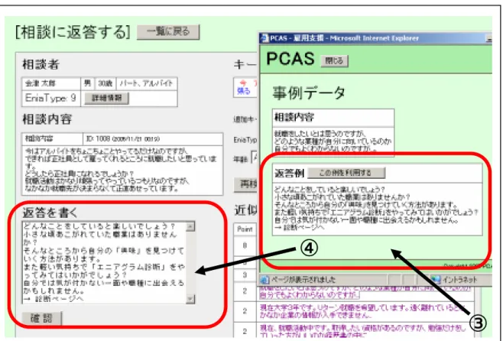Click the EniaType: 9 cell
The image size is (503, 341).
coord(50,98)
